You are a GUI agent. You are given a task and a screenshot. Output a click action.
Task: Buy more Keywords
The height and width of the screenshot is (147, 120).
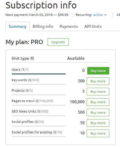pyautogui.click(x=98, y=81)
